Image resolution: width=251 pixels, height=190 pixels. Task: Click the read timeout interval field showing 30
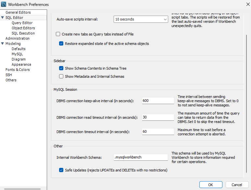point(158,117)
